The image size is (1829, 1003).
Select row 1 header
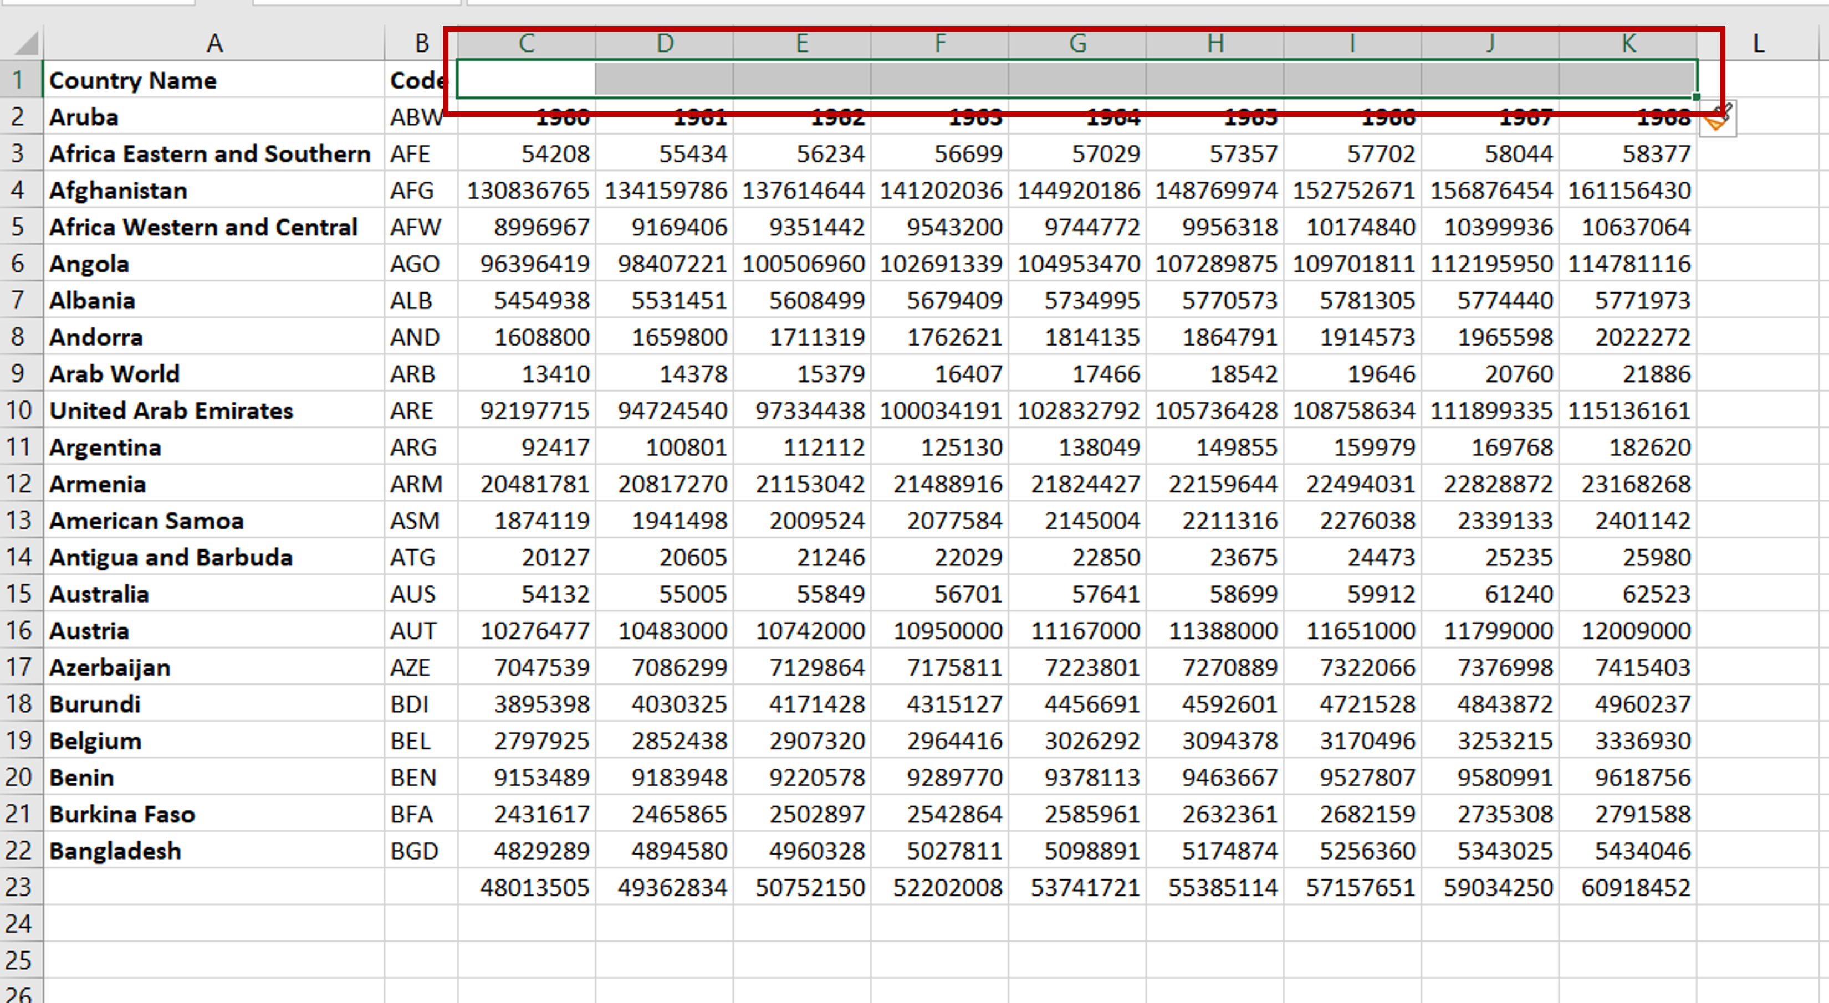click(21, 79)
